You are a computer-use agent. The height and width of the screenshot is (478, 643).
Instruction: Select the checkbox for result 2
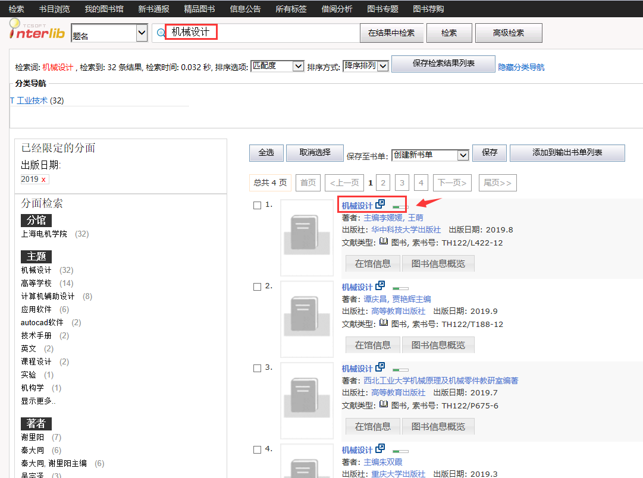257,287
